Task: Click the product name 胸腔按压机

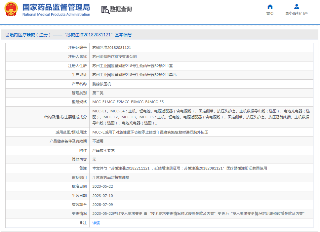Action: (x=101, y=84)
